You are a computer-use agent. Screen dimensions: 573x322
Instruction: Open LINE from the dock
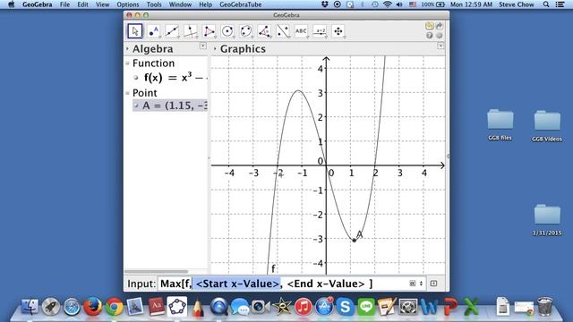(x=366, y=306)
